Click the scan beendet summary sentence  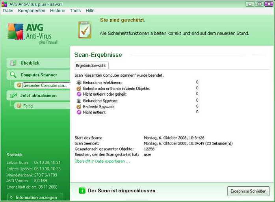(119, 75)
